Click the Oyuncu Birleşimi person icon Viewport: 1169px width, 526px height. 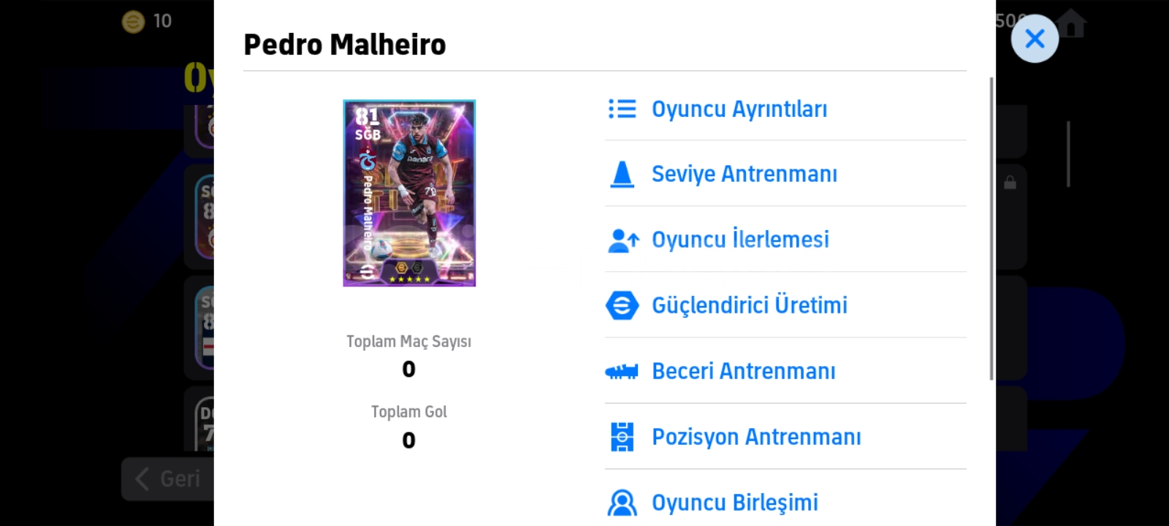pos(622,503)
